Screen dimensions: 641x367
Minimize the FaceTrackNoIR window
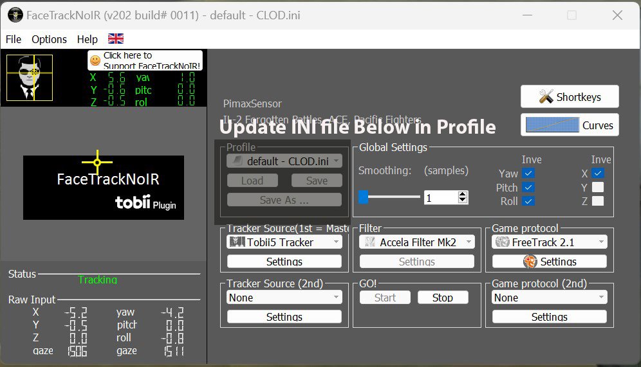tap(527, 15)
